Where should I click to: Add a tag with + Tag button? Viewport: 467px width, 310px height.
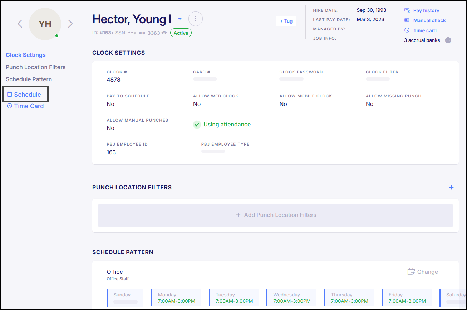tap(286, 21)
